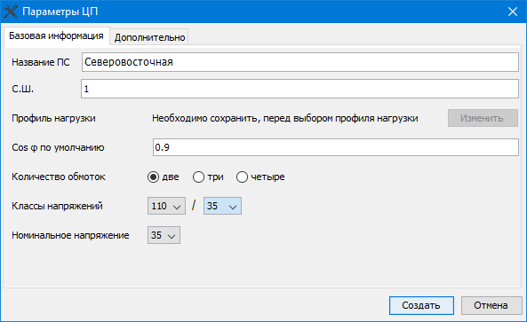527x322 pixels.
Task: Choose две windings radio option
Action: (x=164, y=177)
